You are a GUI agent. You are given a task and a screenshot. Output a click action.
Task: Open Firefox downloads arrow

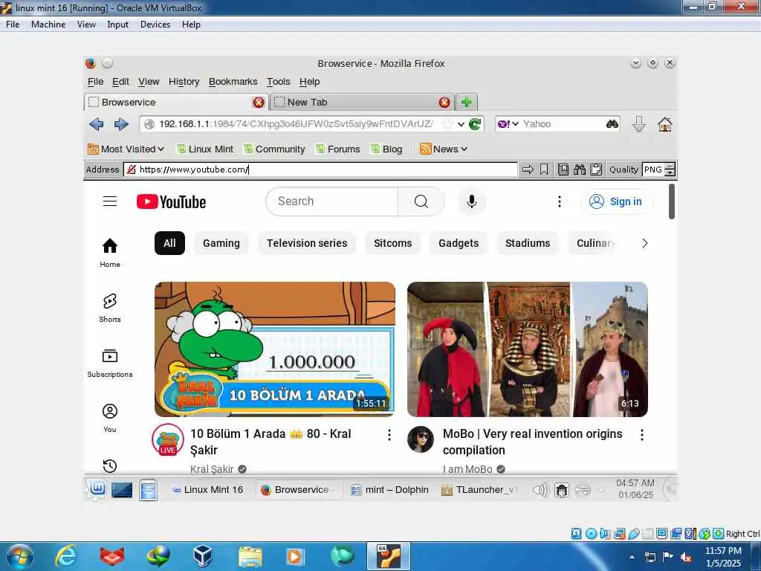638,124
